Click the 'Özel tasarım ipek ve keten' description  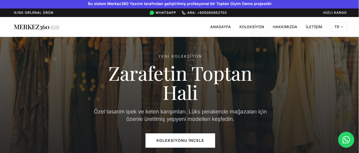click(x=180, y=115)
